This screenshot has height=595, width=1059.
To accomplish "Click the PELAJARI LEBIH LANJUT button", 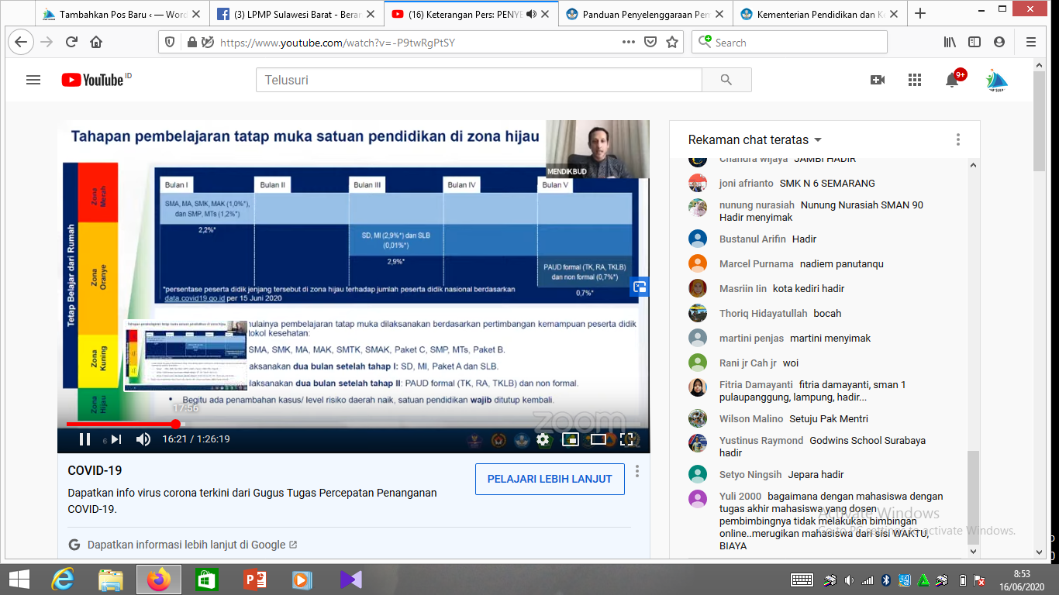I will 550,480.
